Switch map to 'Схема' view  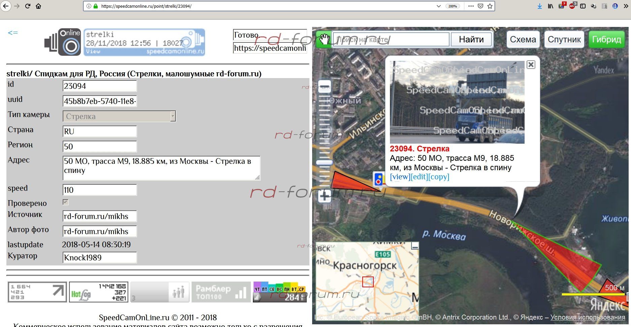tap(523, 40)
